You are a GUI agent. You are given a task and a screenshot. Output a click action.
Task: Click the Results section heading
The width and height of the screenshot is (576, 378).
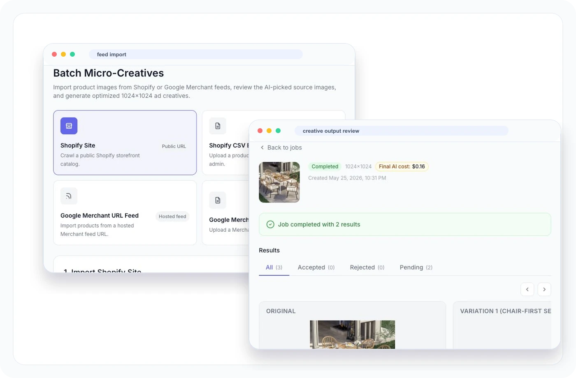pos(269,250)
